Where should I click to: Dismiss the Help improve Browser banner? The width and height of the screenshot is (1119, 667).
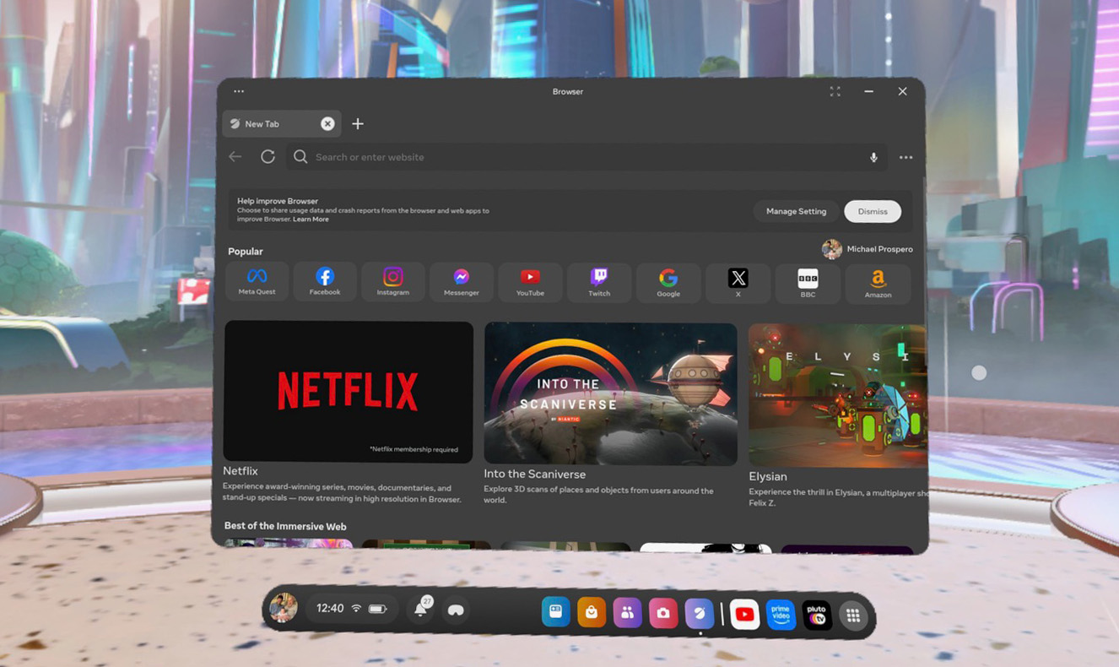click(x=873, y=211)
